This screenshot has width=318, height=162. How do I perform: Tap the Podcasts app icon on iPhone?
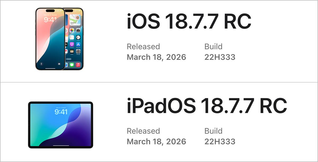click(x=72, y=44)
